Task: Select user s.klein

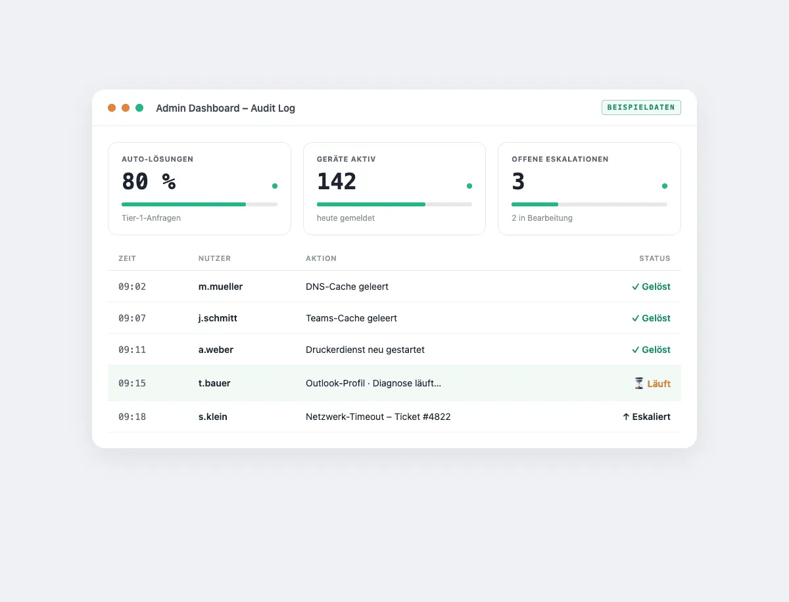Action: click(213, 417)
